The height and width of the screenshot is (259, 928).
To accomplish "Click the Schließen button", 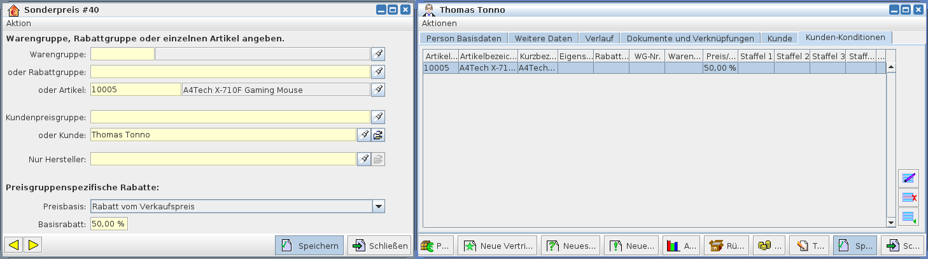I will (379, 246).
